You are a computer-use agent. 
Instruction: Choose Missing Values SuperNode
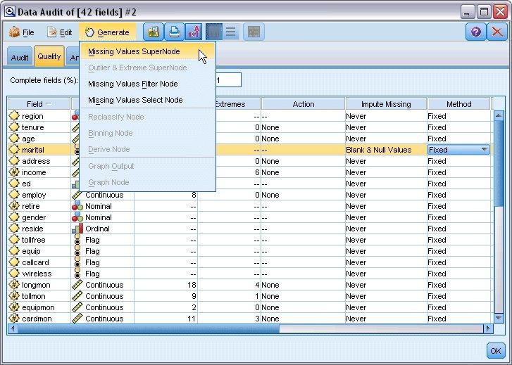point(148,51)
